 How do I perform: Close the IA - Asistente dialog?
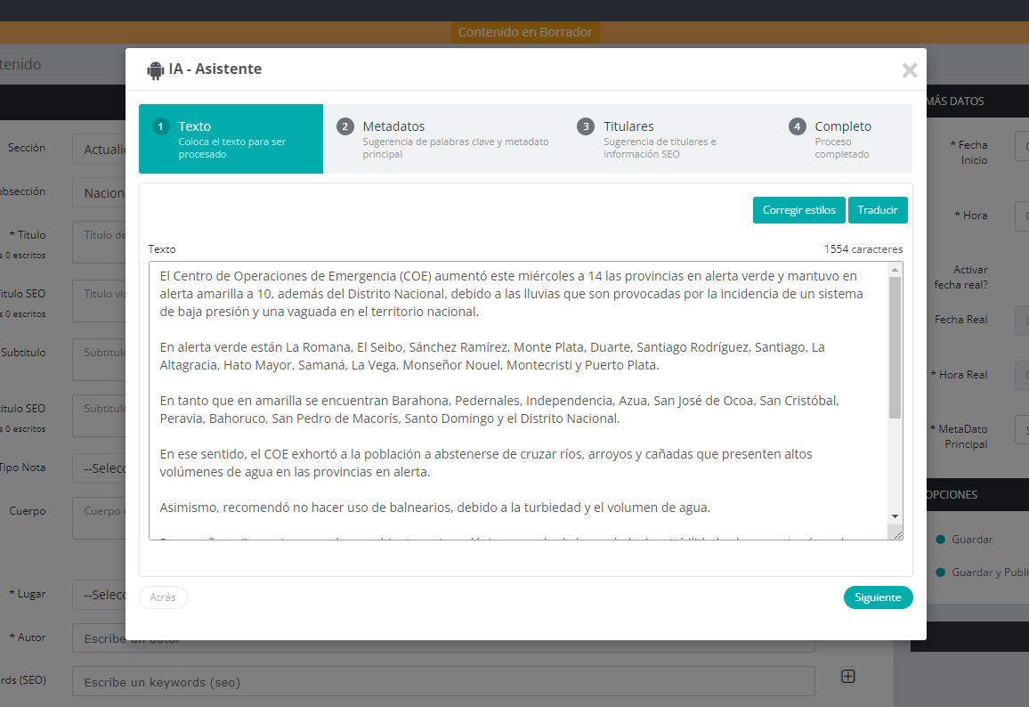(909, 70)
